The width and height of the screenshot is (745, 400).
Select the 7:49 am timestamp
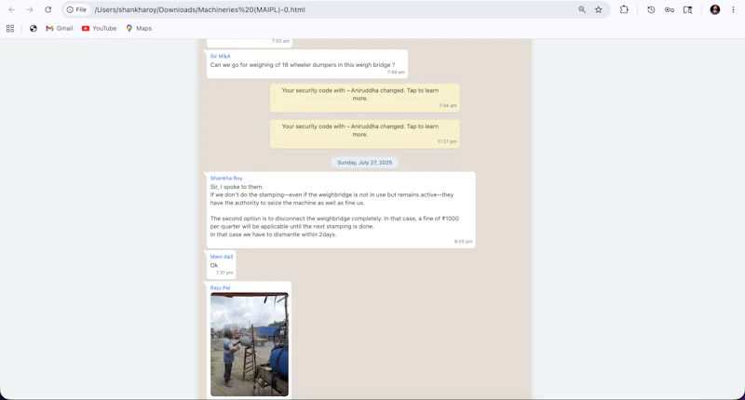coord(396,73)
